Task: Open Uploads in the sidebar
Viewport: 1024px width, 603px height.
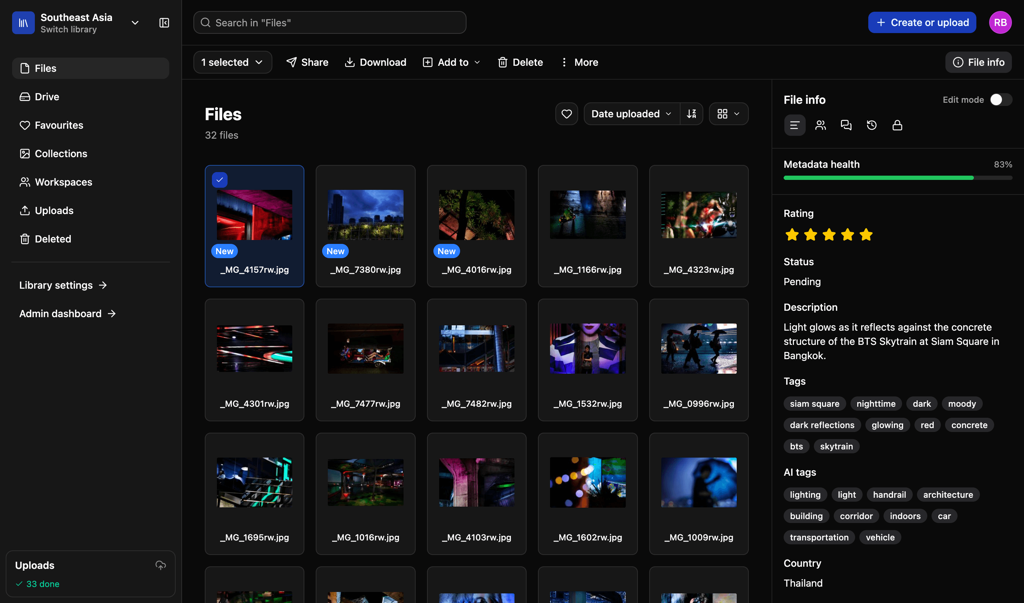Action: (x=91, y=210)
